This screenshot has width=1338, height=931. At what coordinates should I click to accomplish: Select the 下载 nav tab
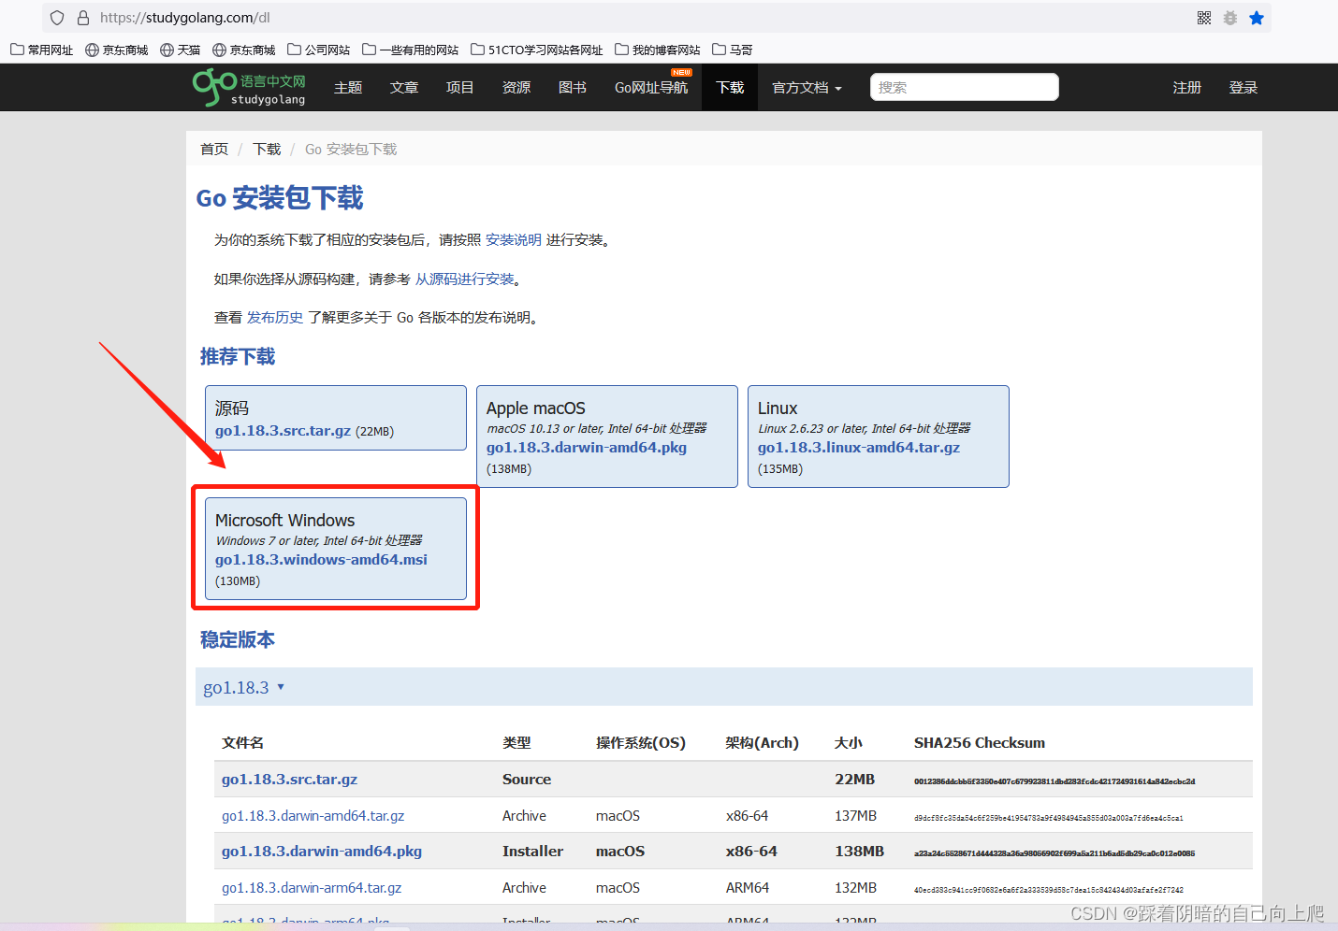[x=730, y=88]
